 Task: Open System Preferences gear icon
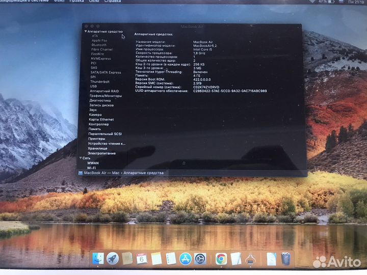(200, 259)
